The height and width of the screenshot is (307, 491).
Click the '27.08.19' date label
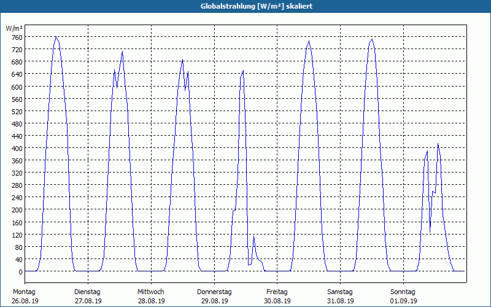88,301
